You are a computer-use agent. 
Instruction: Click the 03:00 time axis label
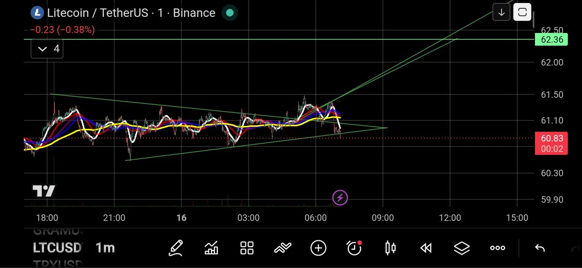(248, 218)
